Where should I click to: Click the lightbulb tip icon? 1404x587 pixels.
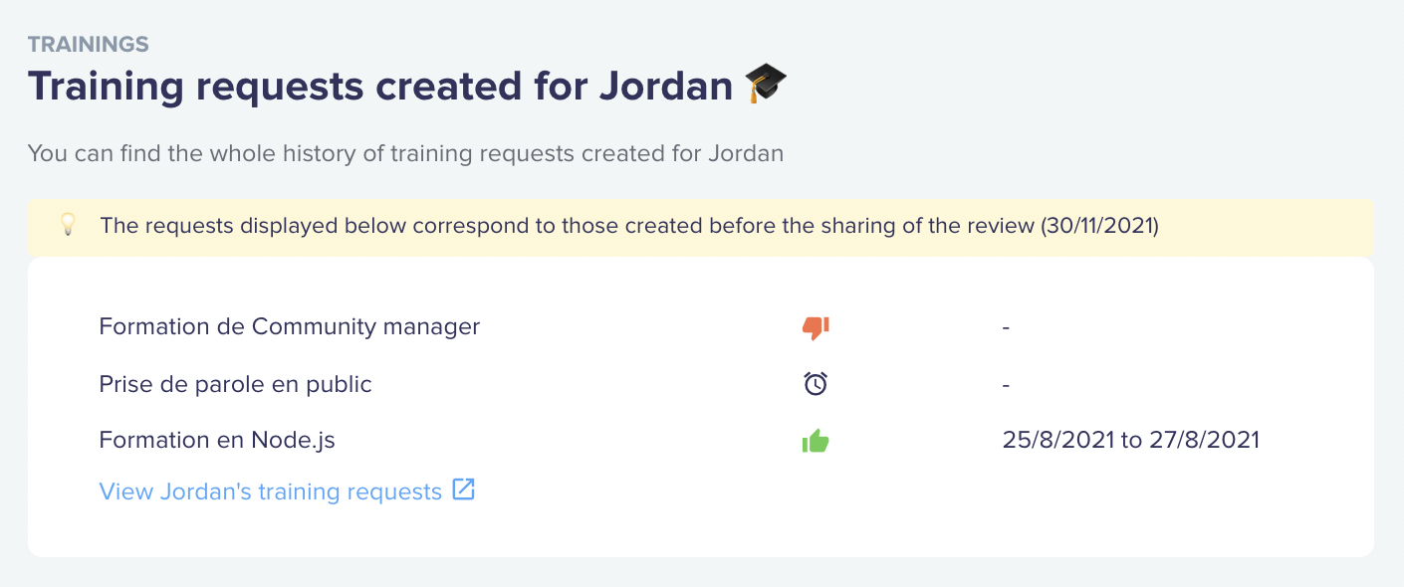(x=68, y=225)
